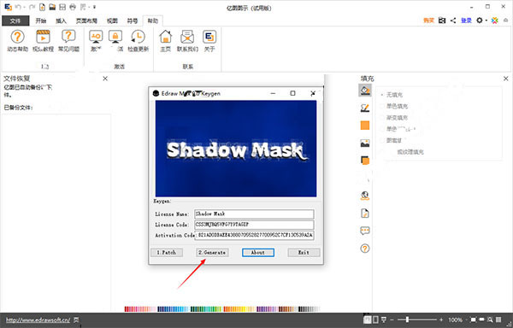
Task: Click the orange Buy (购买) link
Action: [x=428, y=20]
